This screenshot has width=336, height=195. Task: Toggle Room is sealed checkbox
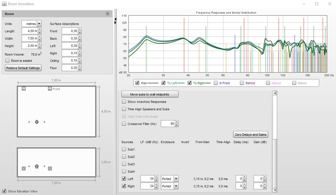7,60
